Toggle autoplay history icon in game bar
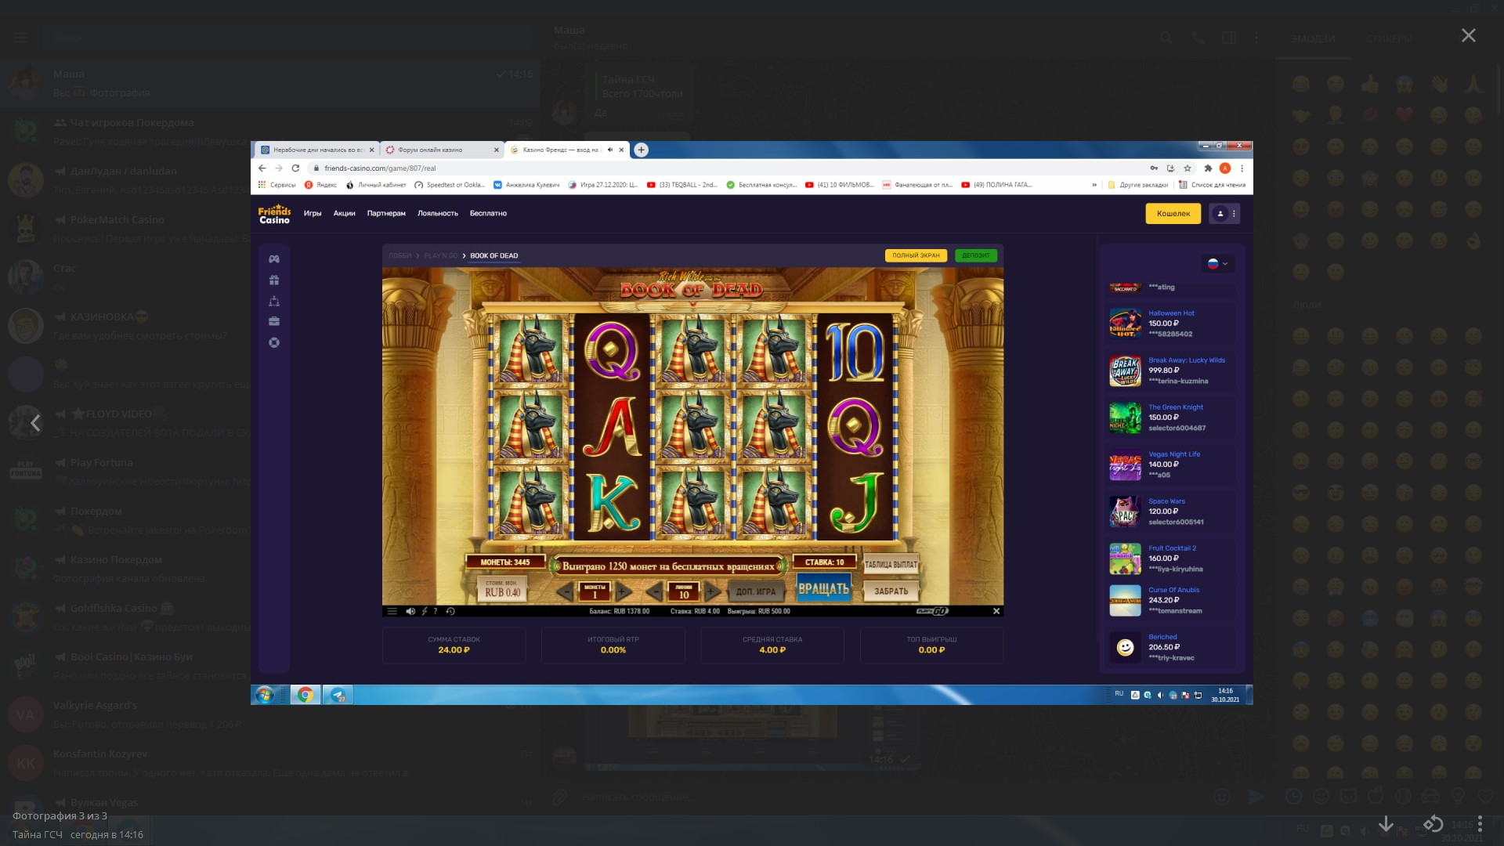The image size is (1504, 846). coord(450,611)
